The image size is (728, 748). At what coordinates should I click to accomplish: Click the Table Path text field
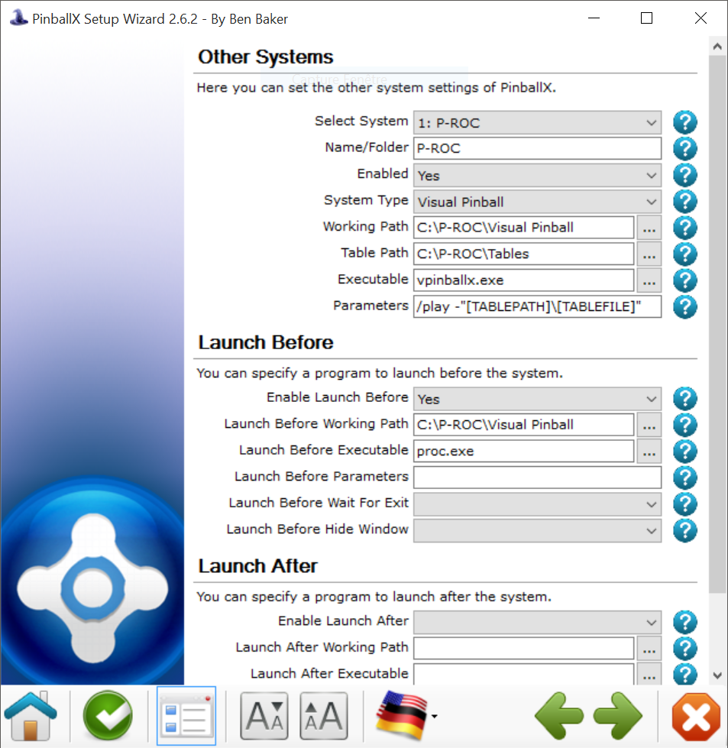(523, 254)
